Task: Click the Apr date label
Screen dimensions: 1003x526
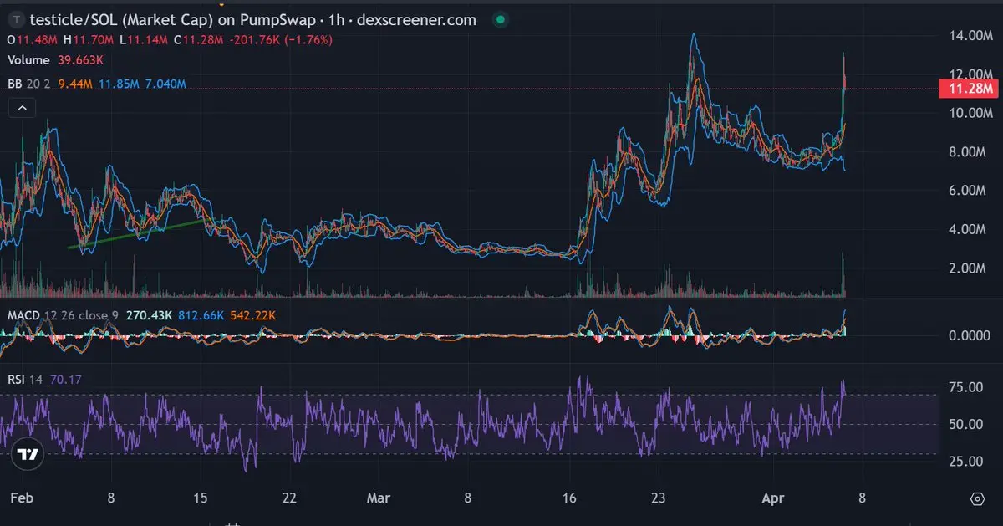Action: [x=774, y=498]
